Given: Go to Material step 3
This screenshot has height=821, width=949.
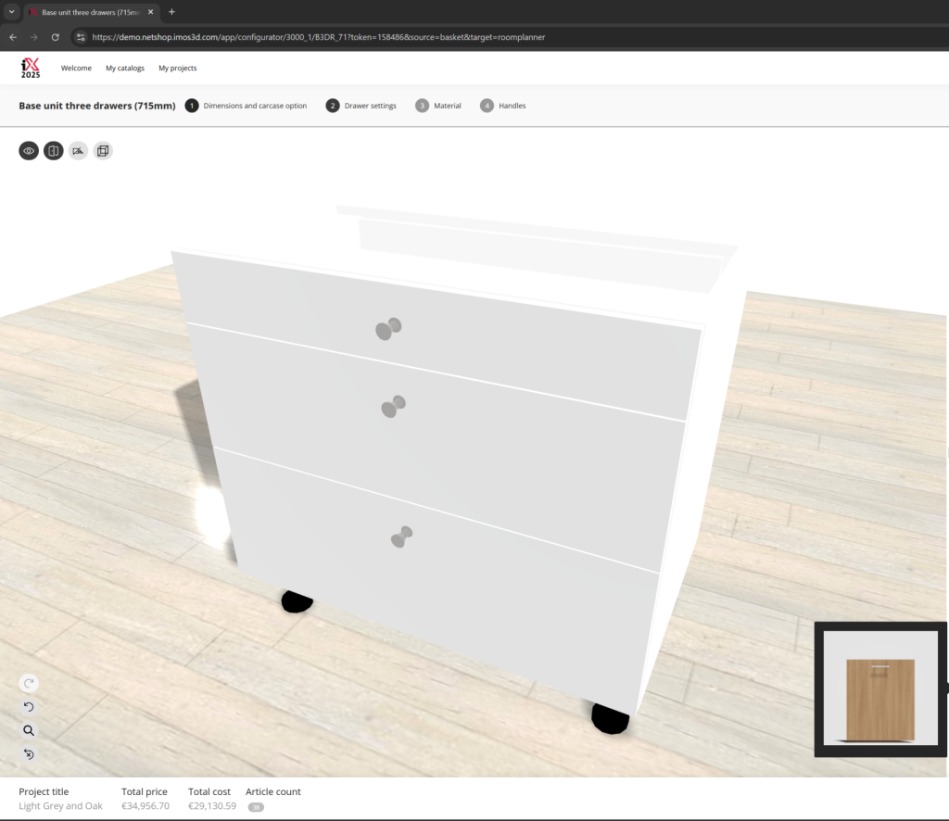Looking at the screenshot, I should [x=438, y=106].
